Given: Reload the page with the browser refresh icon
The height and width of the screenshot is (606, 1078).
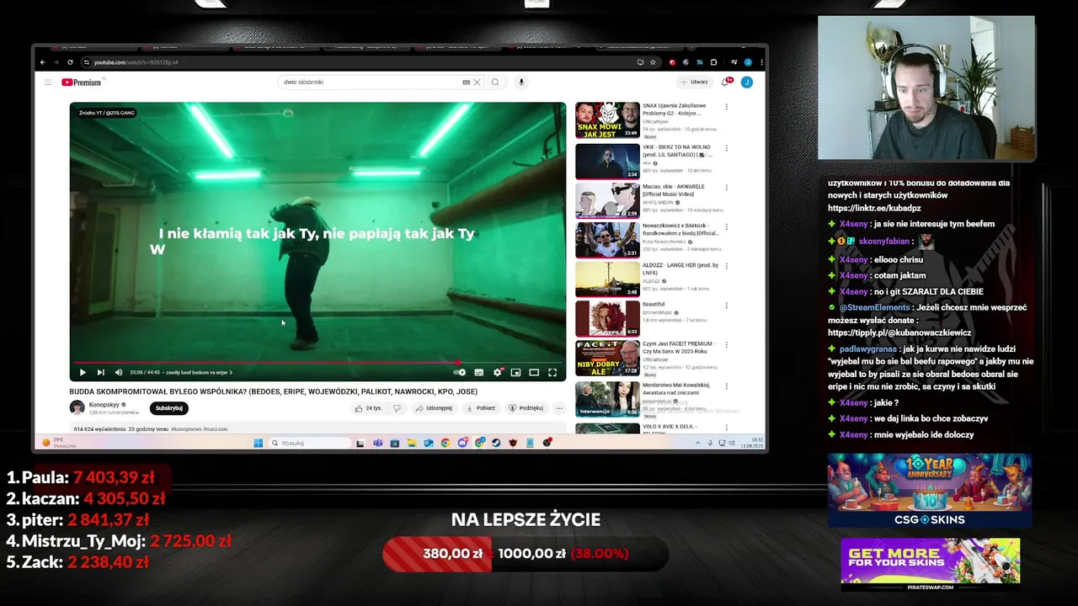Looking at the screenshot, I should coord(70,62).
